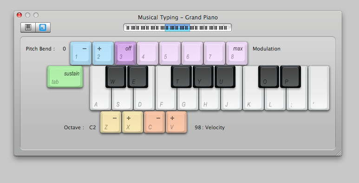Set modulation level with the 5 key
359x183 pixels.
pyautogui.click(x=170, y=53)
